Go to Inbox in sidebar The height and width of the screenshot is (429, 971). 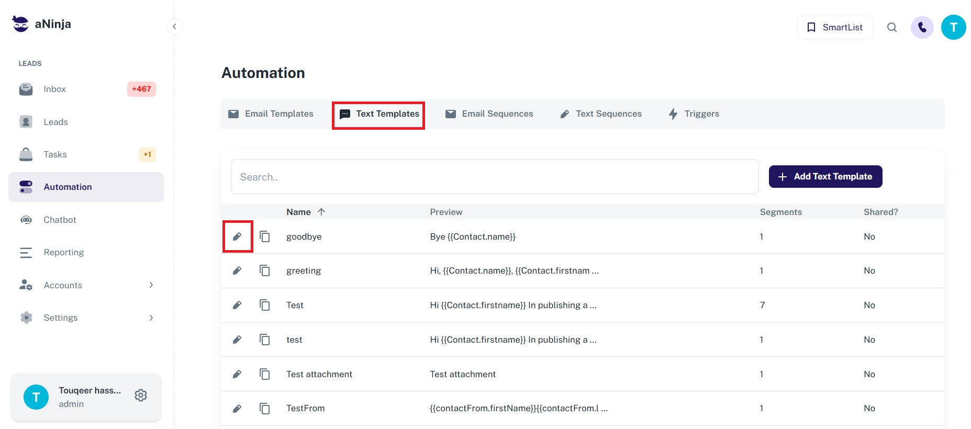(x=55, y=89)
